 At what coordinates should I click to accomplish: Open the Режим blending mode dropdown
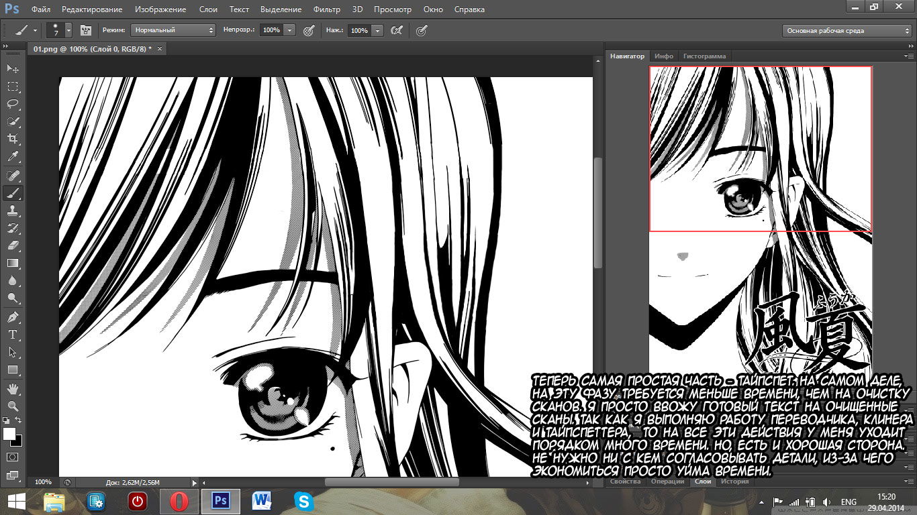pos(173,30)
